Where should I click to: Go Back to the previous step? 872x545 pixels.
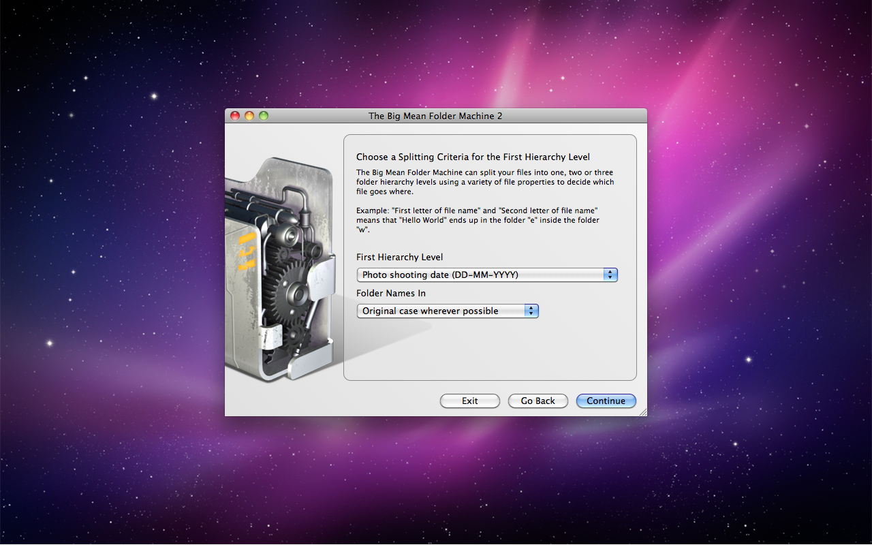(538, 401)
